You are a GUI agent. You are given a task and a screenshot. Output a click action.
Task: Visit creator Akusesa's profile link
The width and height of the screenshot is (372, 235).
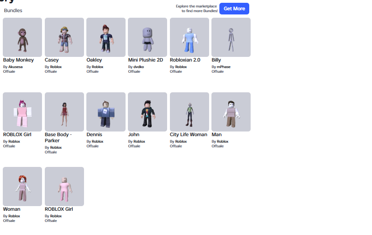[x=15, y=67]
